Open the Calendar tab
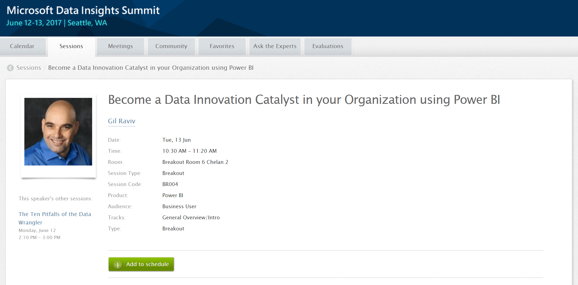Viewport: 578px width, 285px height. (x=22, y=46)
